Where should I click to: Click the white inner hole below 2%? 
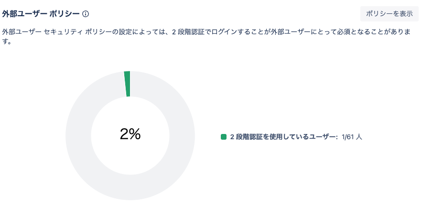[x=130, y=158]
